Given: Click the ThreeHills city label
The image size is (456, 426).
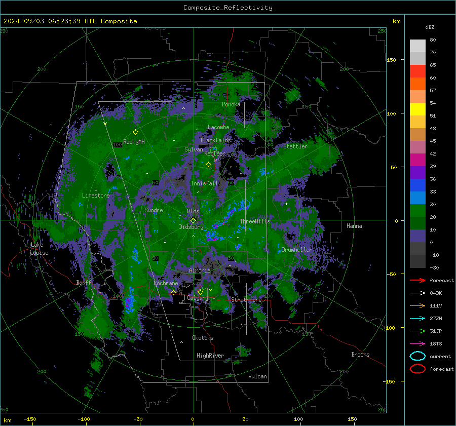Looking at the screenshot, I should point(255,221).
